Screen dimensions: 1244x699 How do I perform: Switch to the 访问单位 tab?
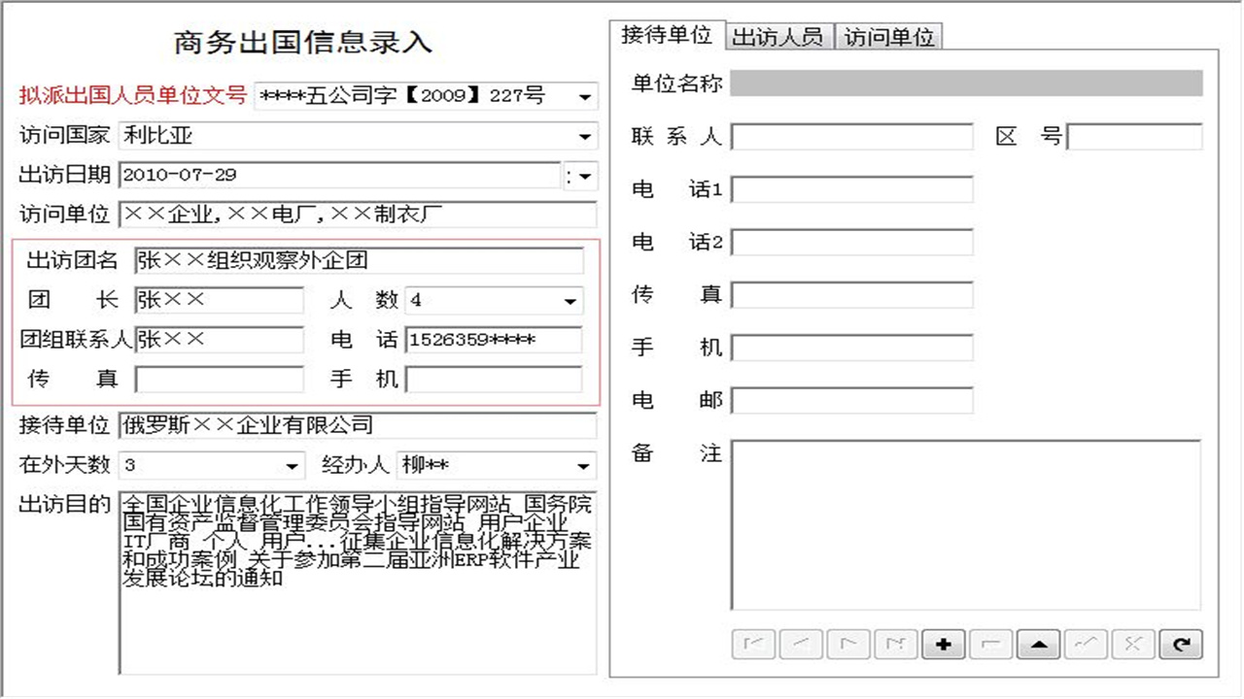[x=889, y=35]
